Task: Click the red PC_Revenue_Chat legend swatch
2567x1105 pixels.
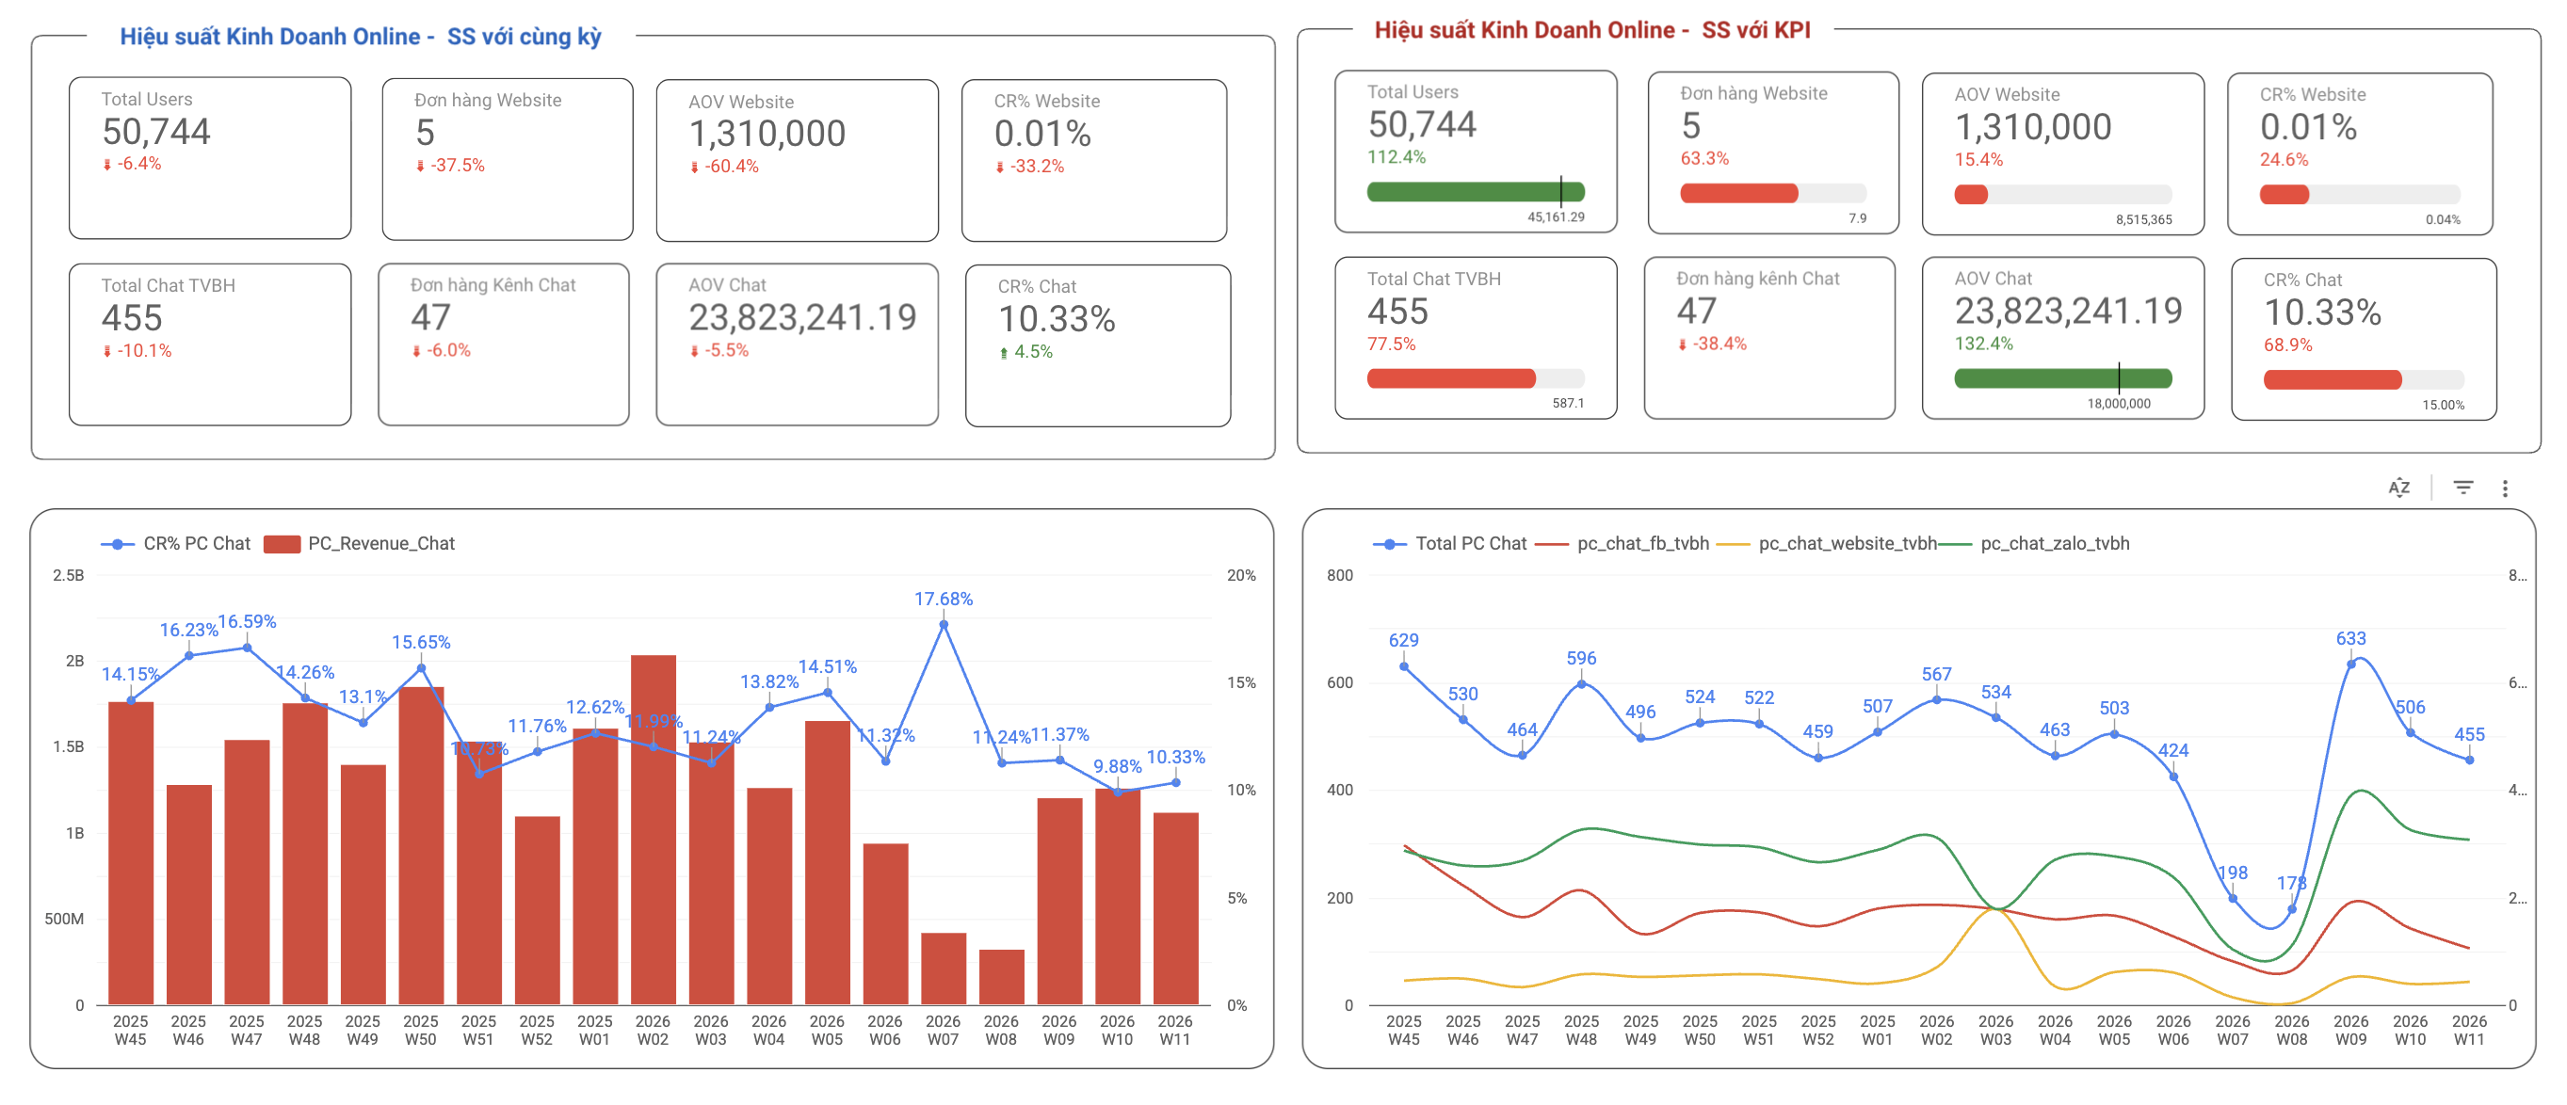Action: (x=282, y=544)
